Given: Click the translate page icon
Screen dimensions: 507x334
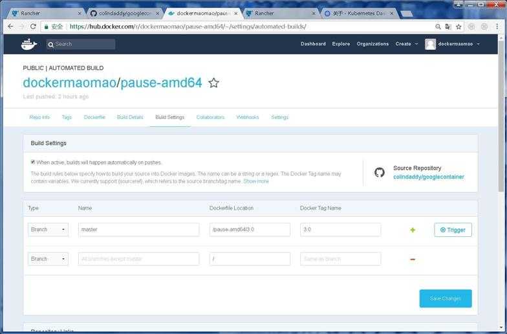Looking at the screenshot, I should (x=448, y=27).
